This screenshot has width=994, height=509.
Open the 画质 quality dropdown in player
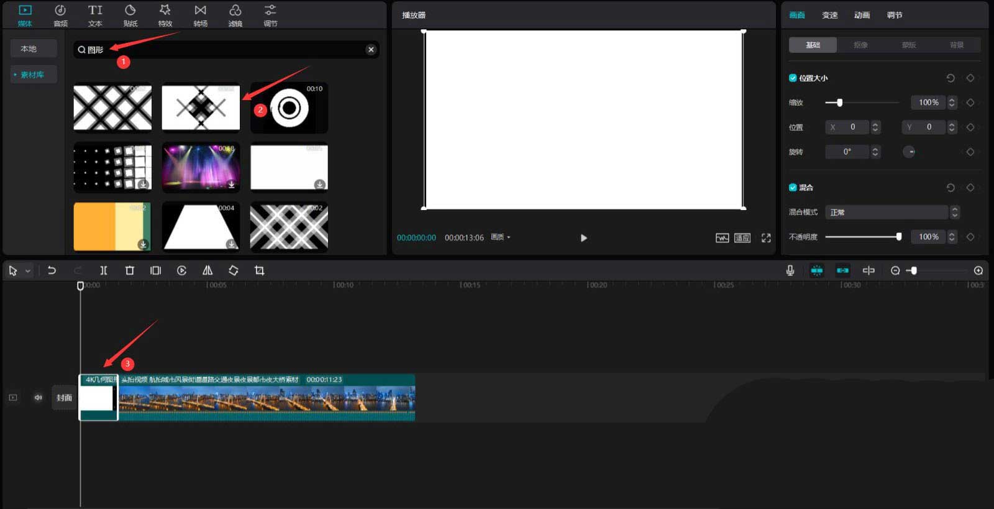point(501,237)
